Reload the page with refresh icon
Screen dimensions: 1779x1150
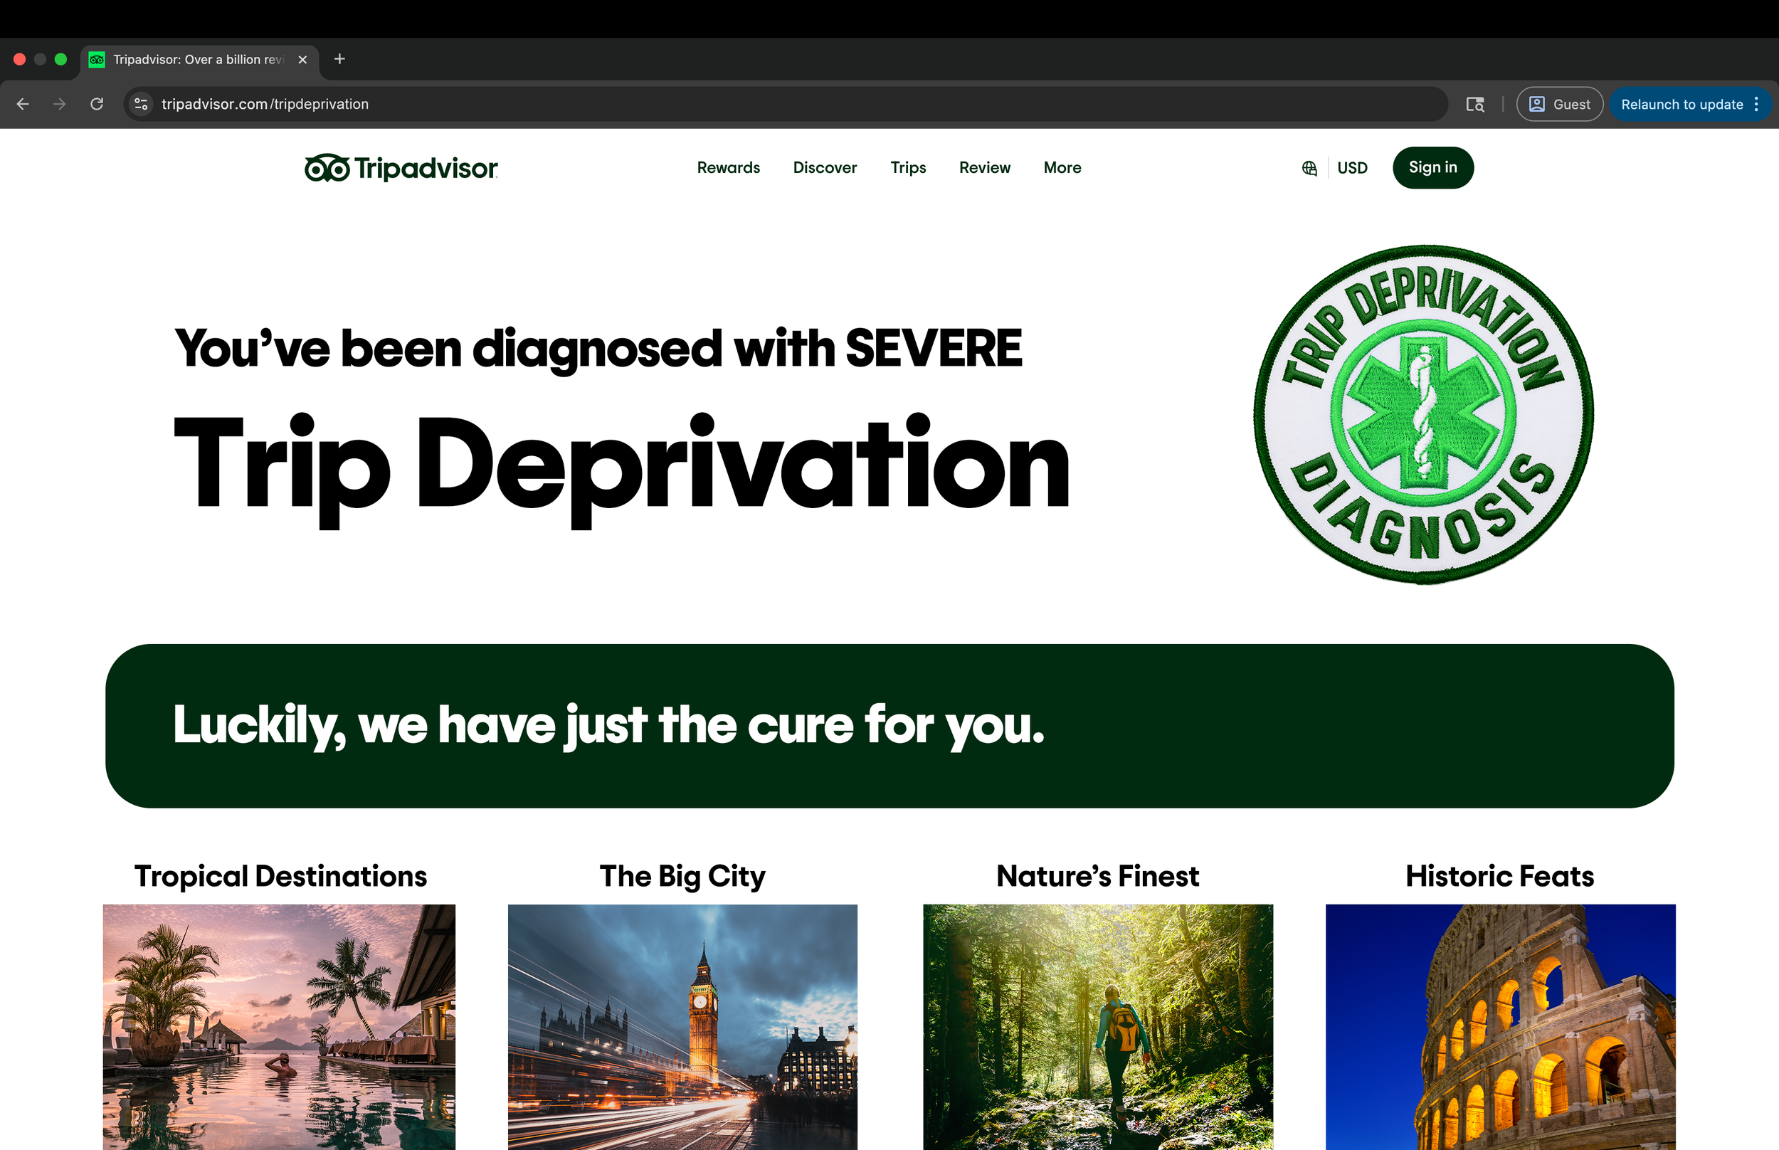(x=97, y=104)
